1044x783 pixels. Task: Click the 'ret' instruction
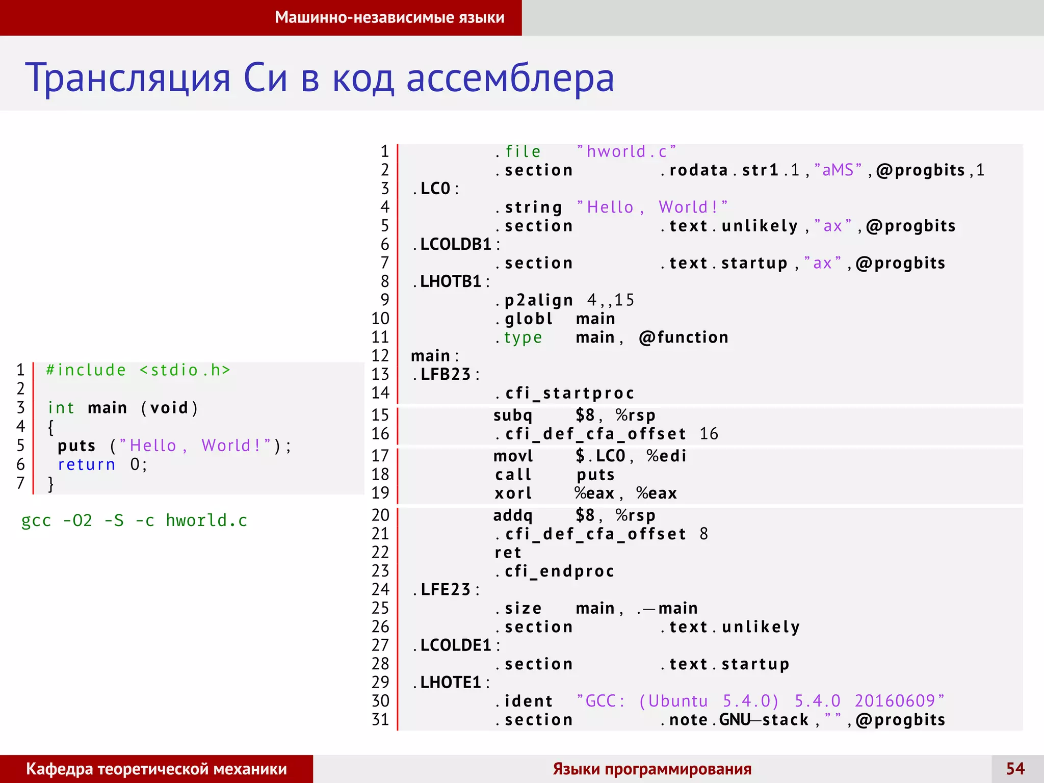508,553
